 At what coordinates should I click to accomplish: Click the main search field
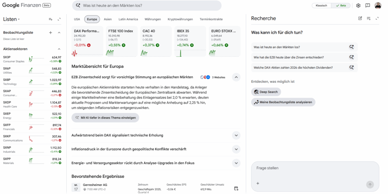pos(147,5)
